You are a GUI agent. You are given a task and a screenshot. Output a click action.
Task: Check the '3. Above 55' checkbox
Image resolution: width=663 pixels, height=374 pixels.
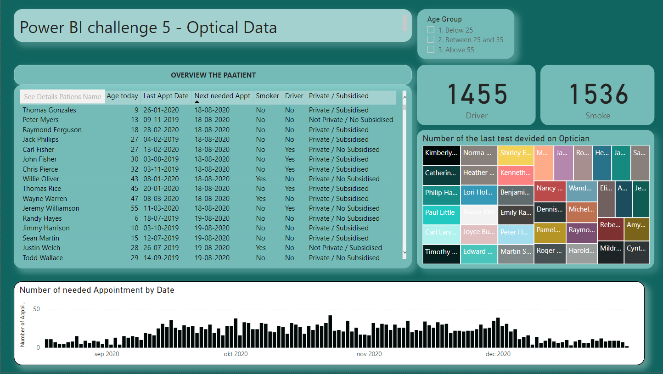431,50
